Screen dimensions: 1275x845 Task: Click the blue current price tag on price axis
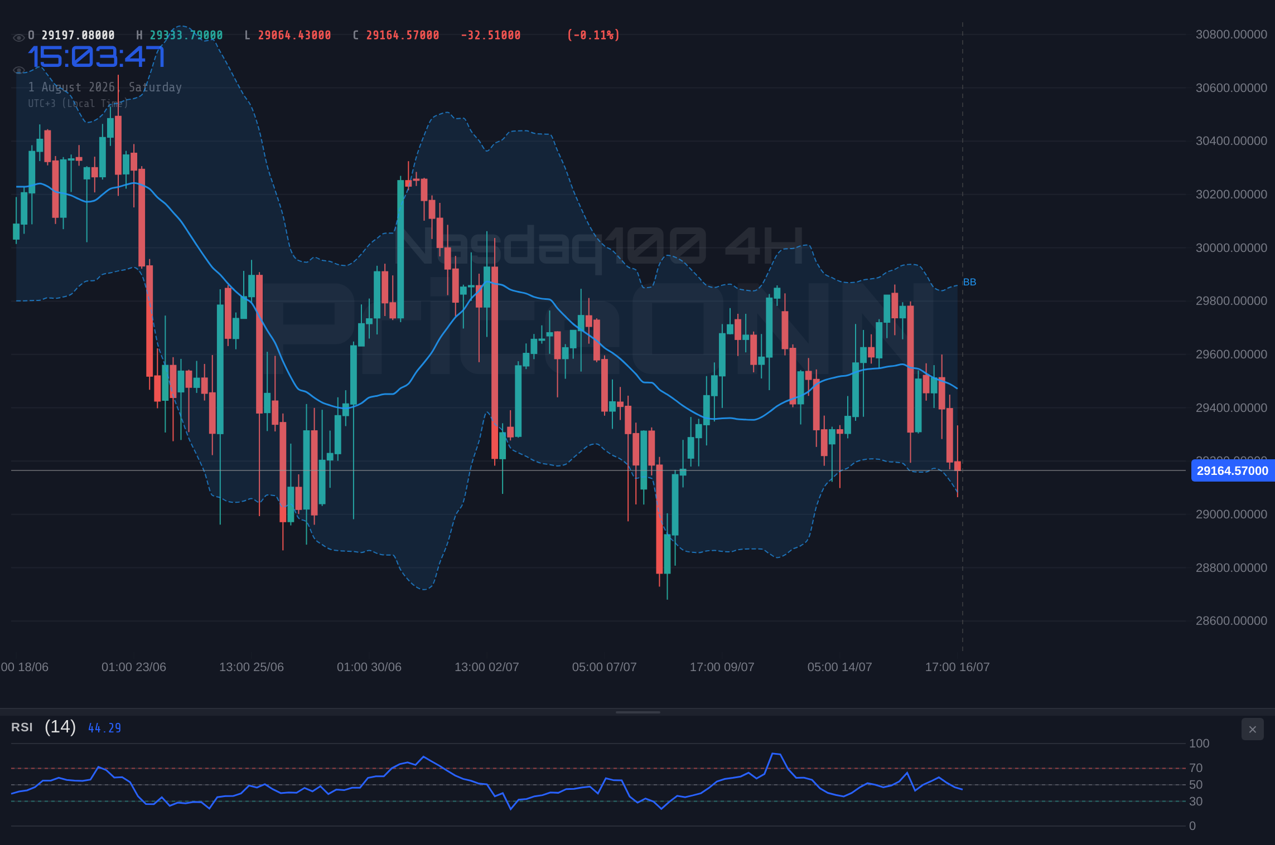[x=1233, y=470]
